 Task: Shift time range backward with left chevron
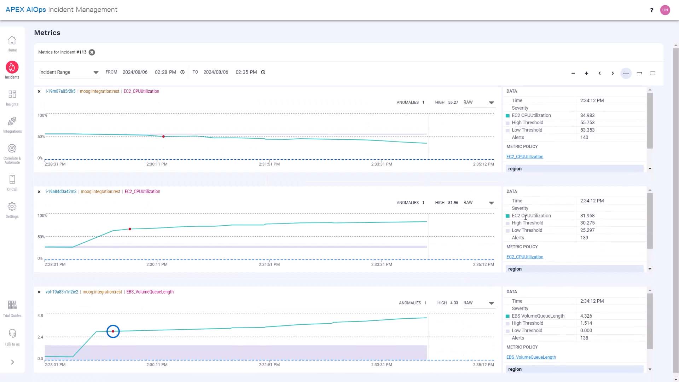click(x=599, y=73)
